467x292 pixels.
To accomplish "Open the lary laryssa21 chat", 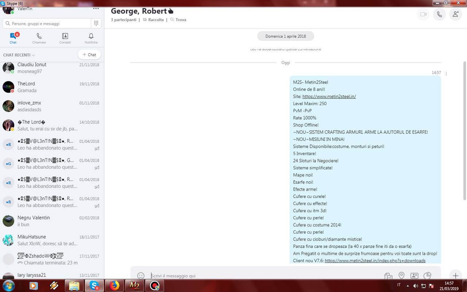I will tap(52, 275).
